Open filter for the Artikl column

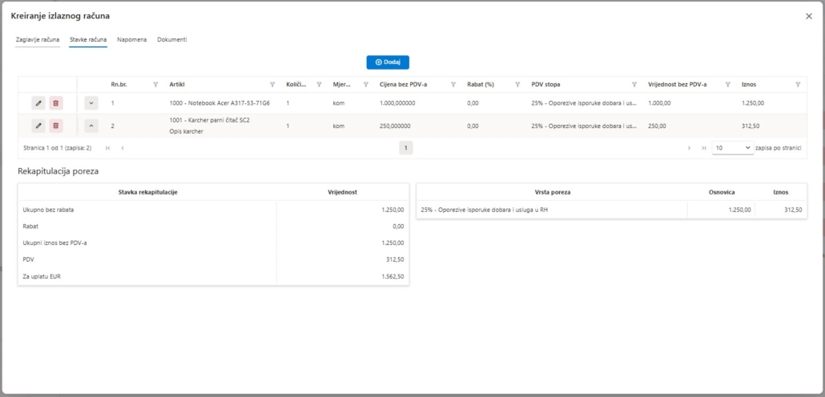pyautogui.click(x=272, y=84)
